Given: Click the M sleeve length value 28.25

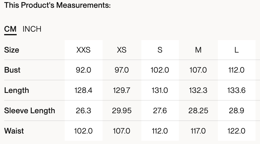Looking at the screenshot, I should click(198, 111).
